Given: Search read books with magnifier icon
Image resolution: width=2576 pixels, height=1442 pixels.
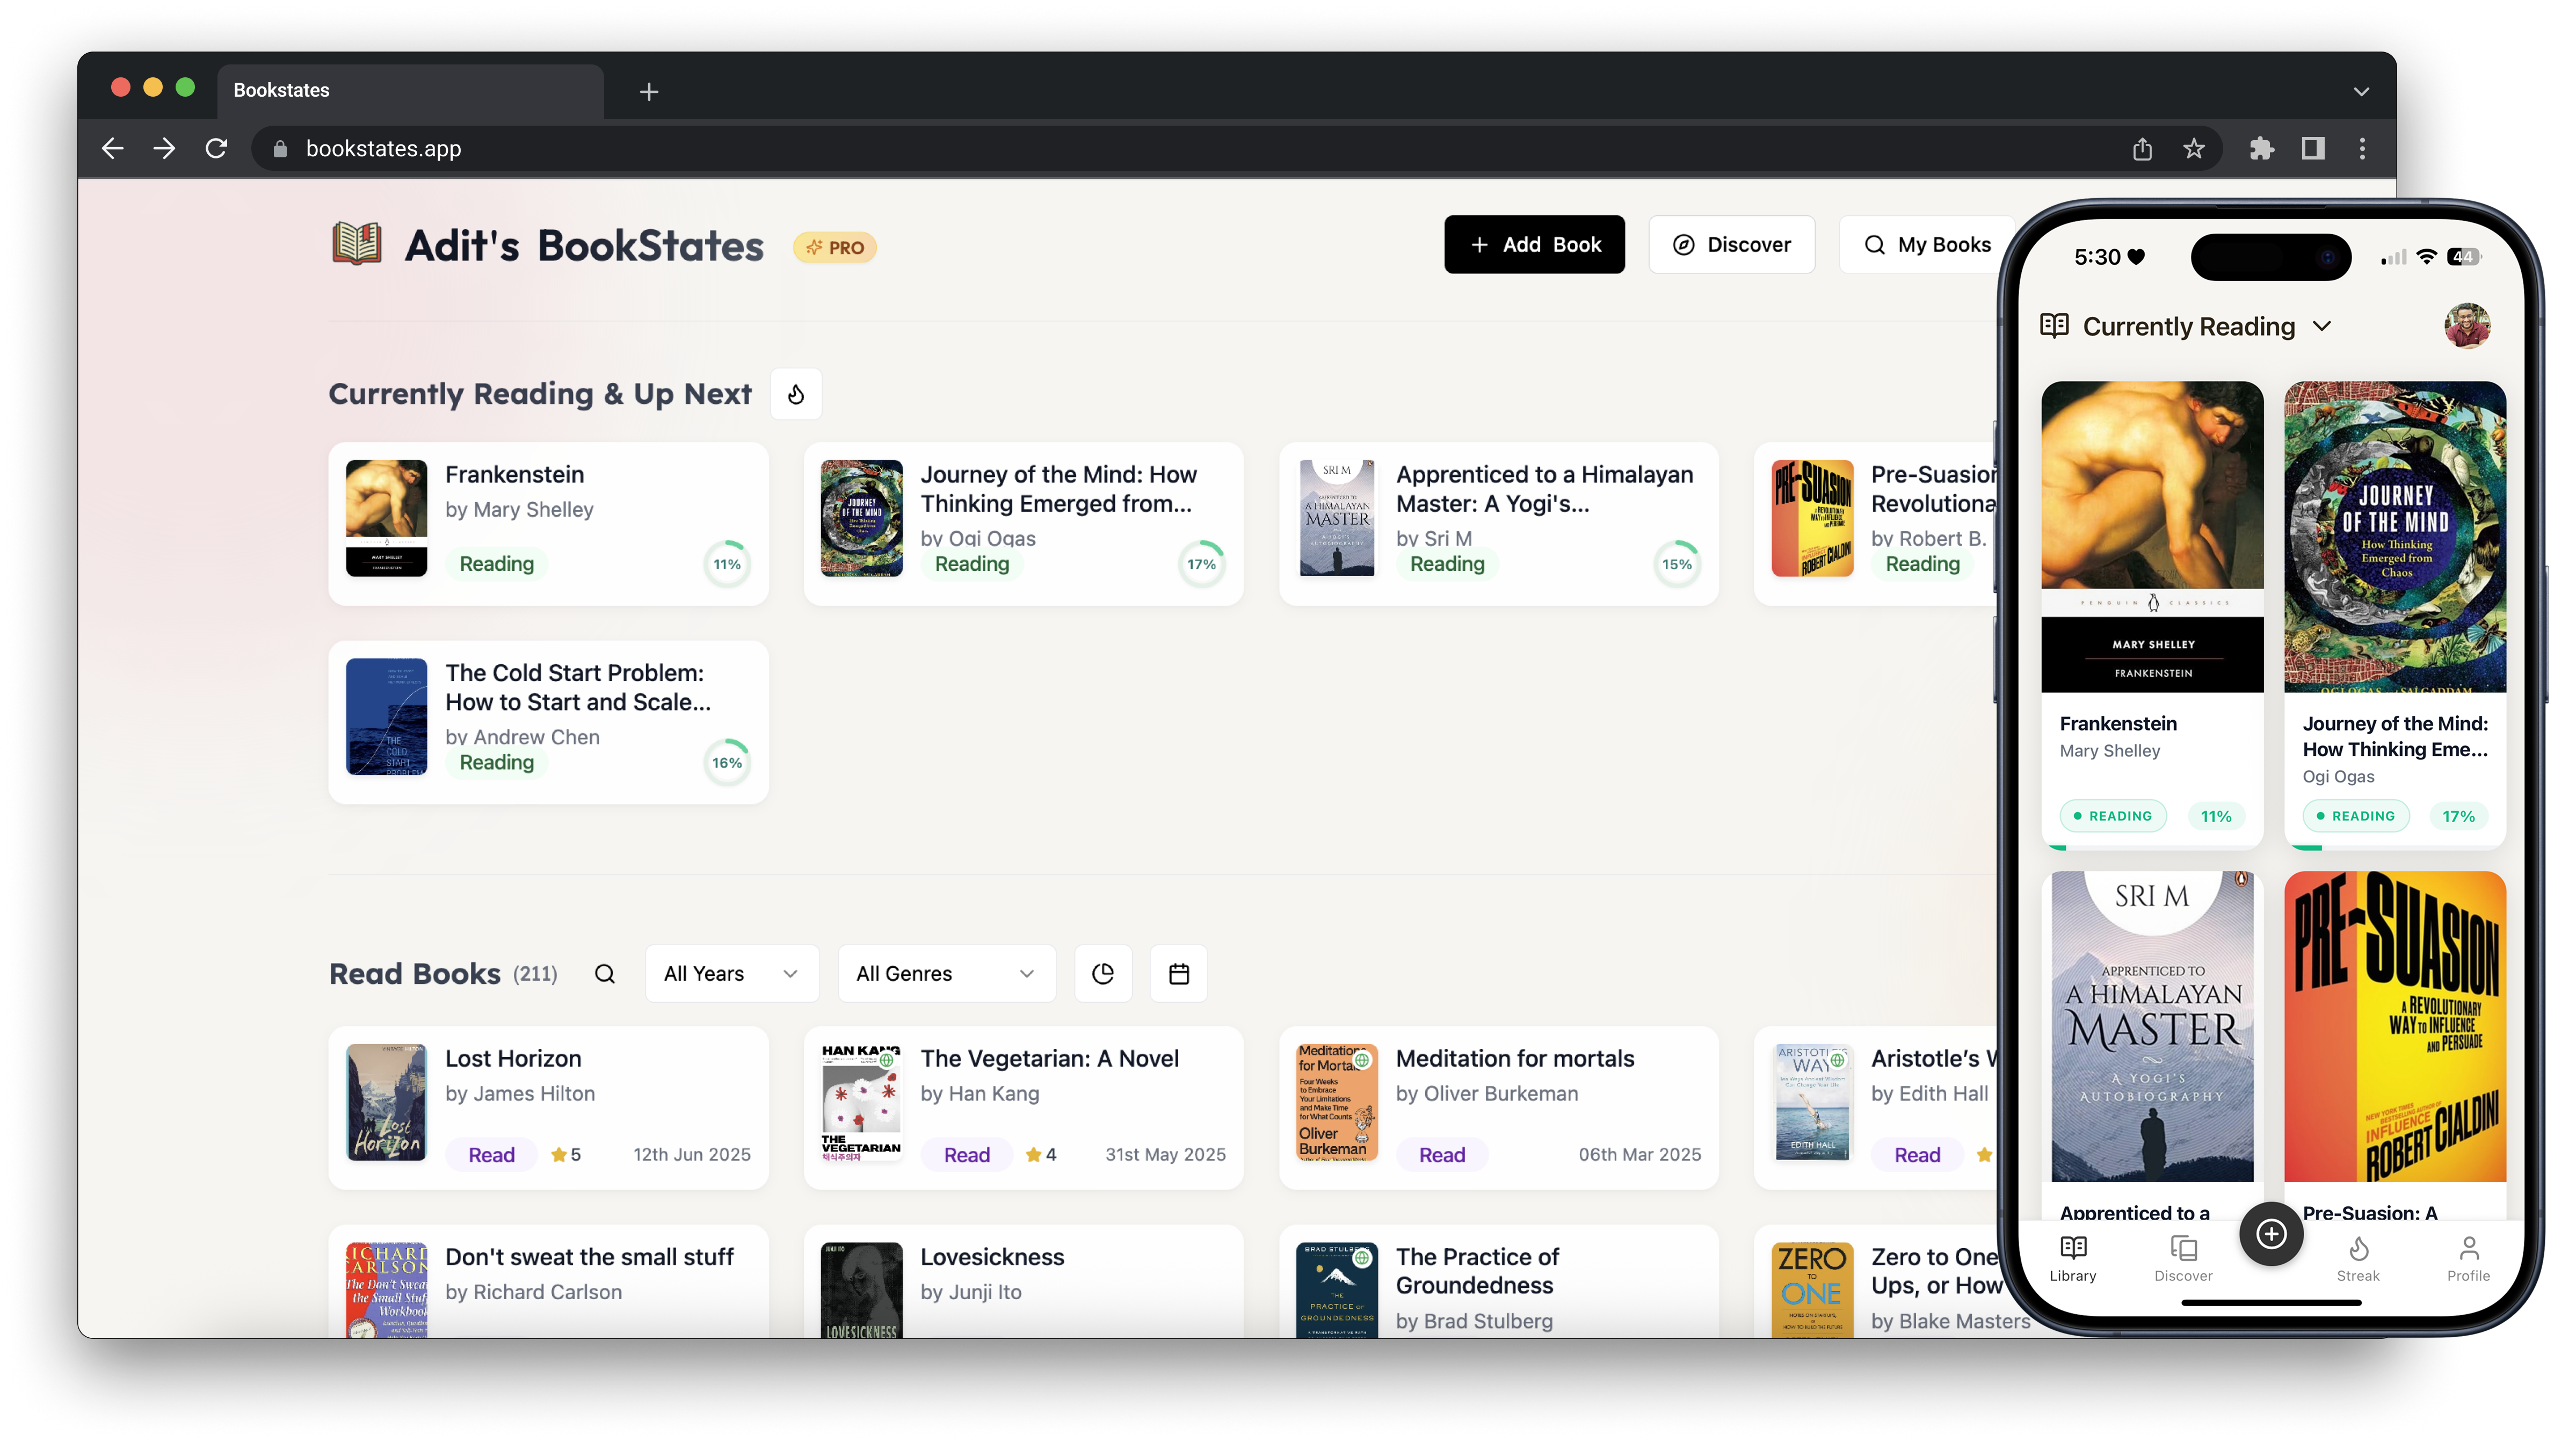Looking at the screenshot, I should click(605, 974).
